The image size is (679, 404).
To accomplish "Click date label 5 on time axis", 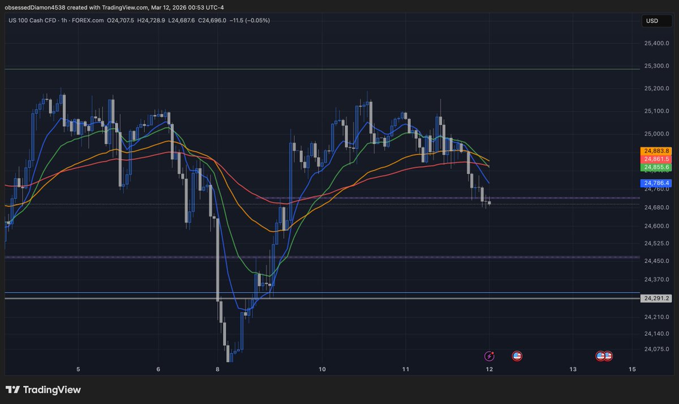I will 79,369.
